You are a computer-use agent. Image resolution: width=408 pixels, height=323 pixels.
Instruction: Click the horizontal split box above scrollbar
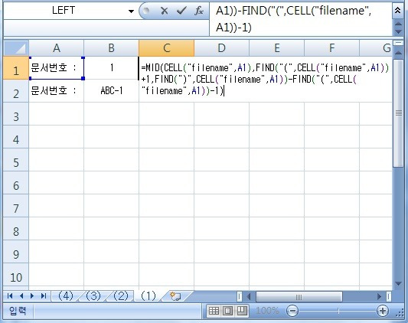[x=398, y=43]
